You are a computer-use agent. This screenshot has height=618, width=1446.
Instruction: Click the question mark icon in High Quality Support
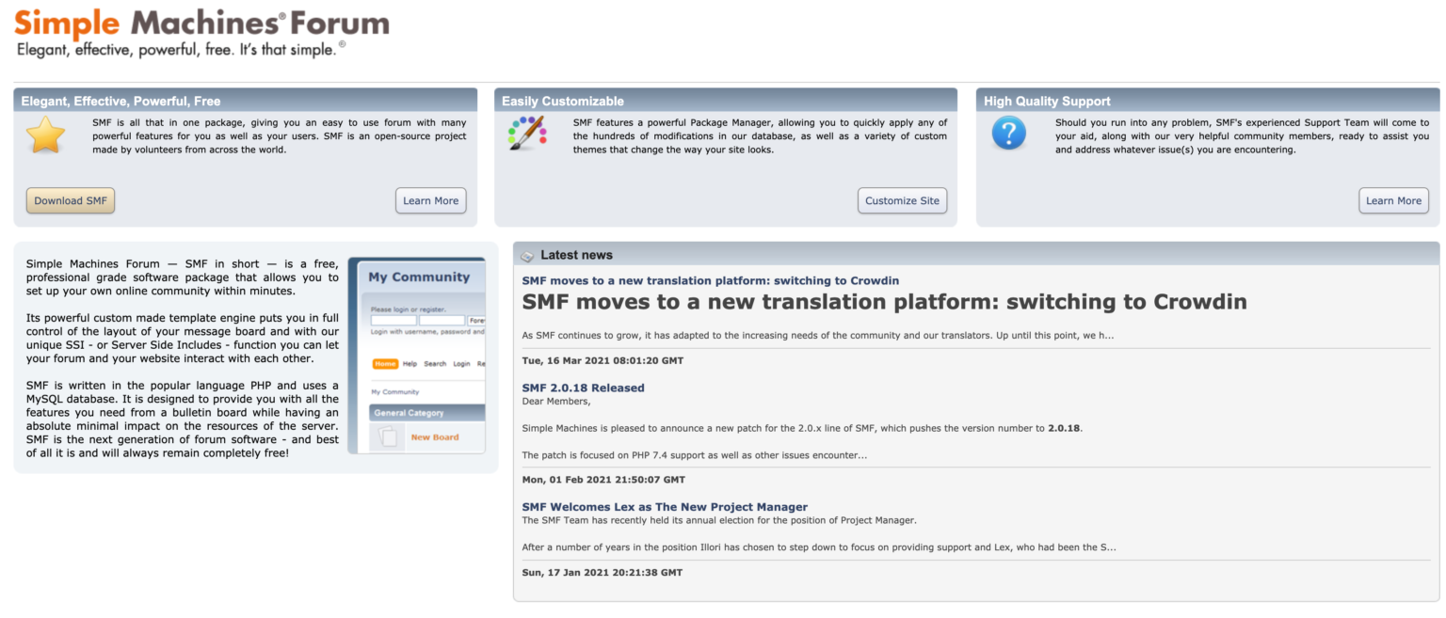[x=1007, y=133]
